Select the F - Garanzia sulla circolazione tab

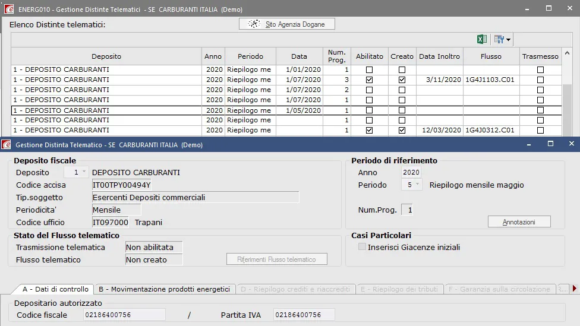click(x=499, y=289)
